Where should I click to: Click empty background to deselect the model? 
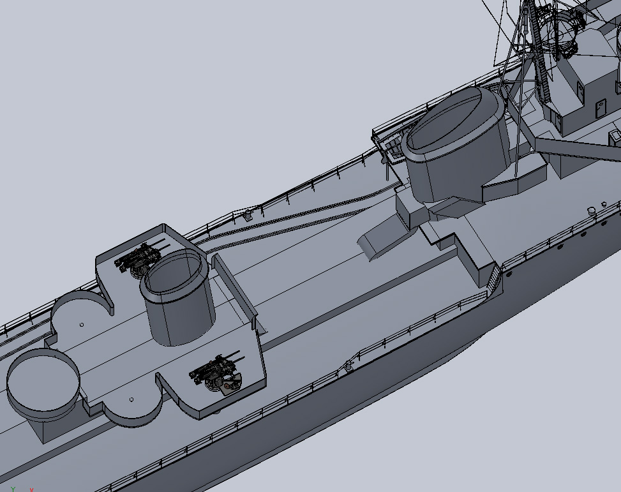click(x=191, y=96)
